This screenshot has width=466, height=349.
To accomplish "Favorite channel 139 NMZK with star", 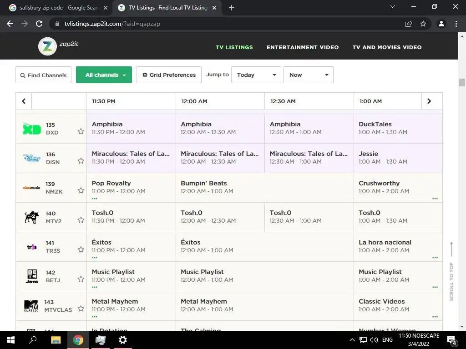I will tap(81, 190).
